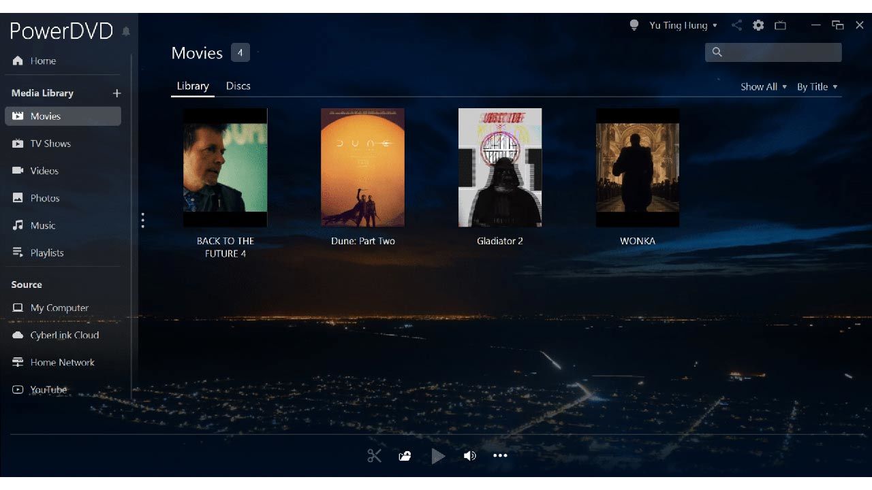The image size is (872, 490).
Task: Click the Play button
Action: (x=438, y=456)
